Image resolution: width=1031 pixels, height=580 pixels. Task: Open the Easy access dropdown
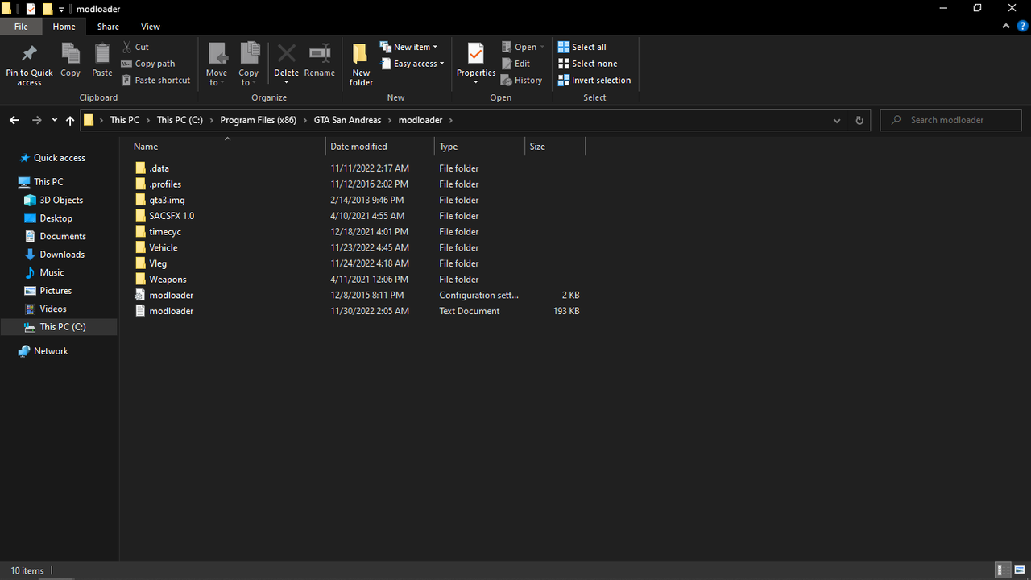point(412,64)
